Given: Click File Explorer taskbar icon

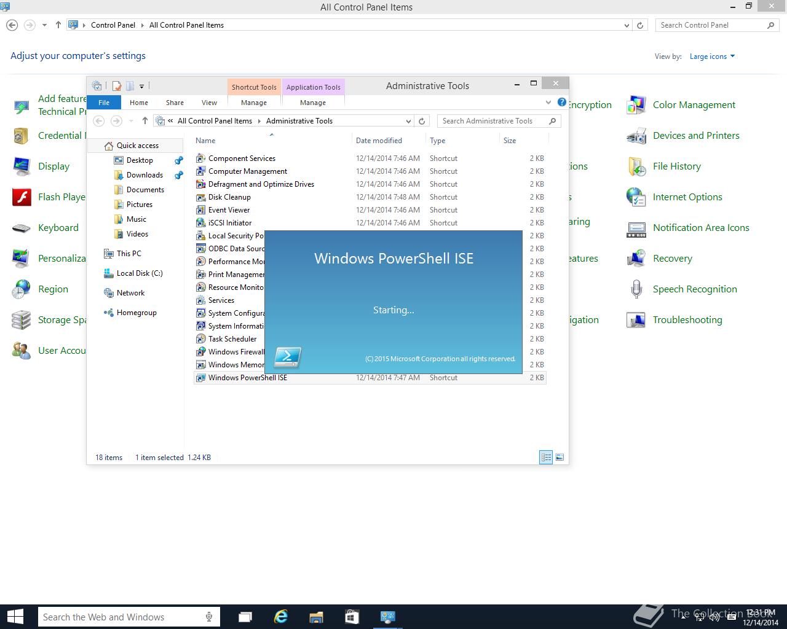Looking at the screenshot, I should [316, 617].
